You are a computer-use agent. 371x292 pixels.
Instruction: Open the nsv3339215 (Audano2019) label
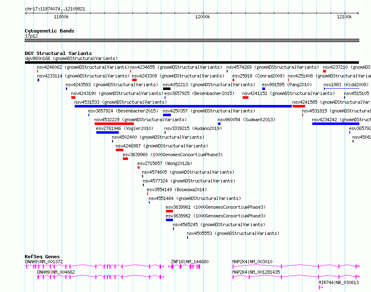193,128
